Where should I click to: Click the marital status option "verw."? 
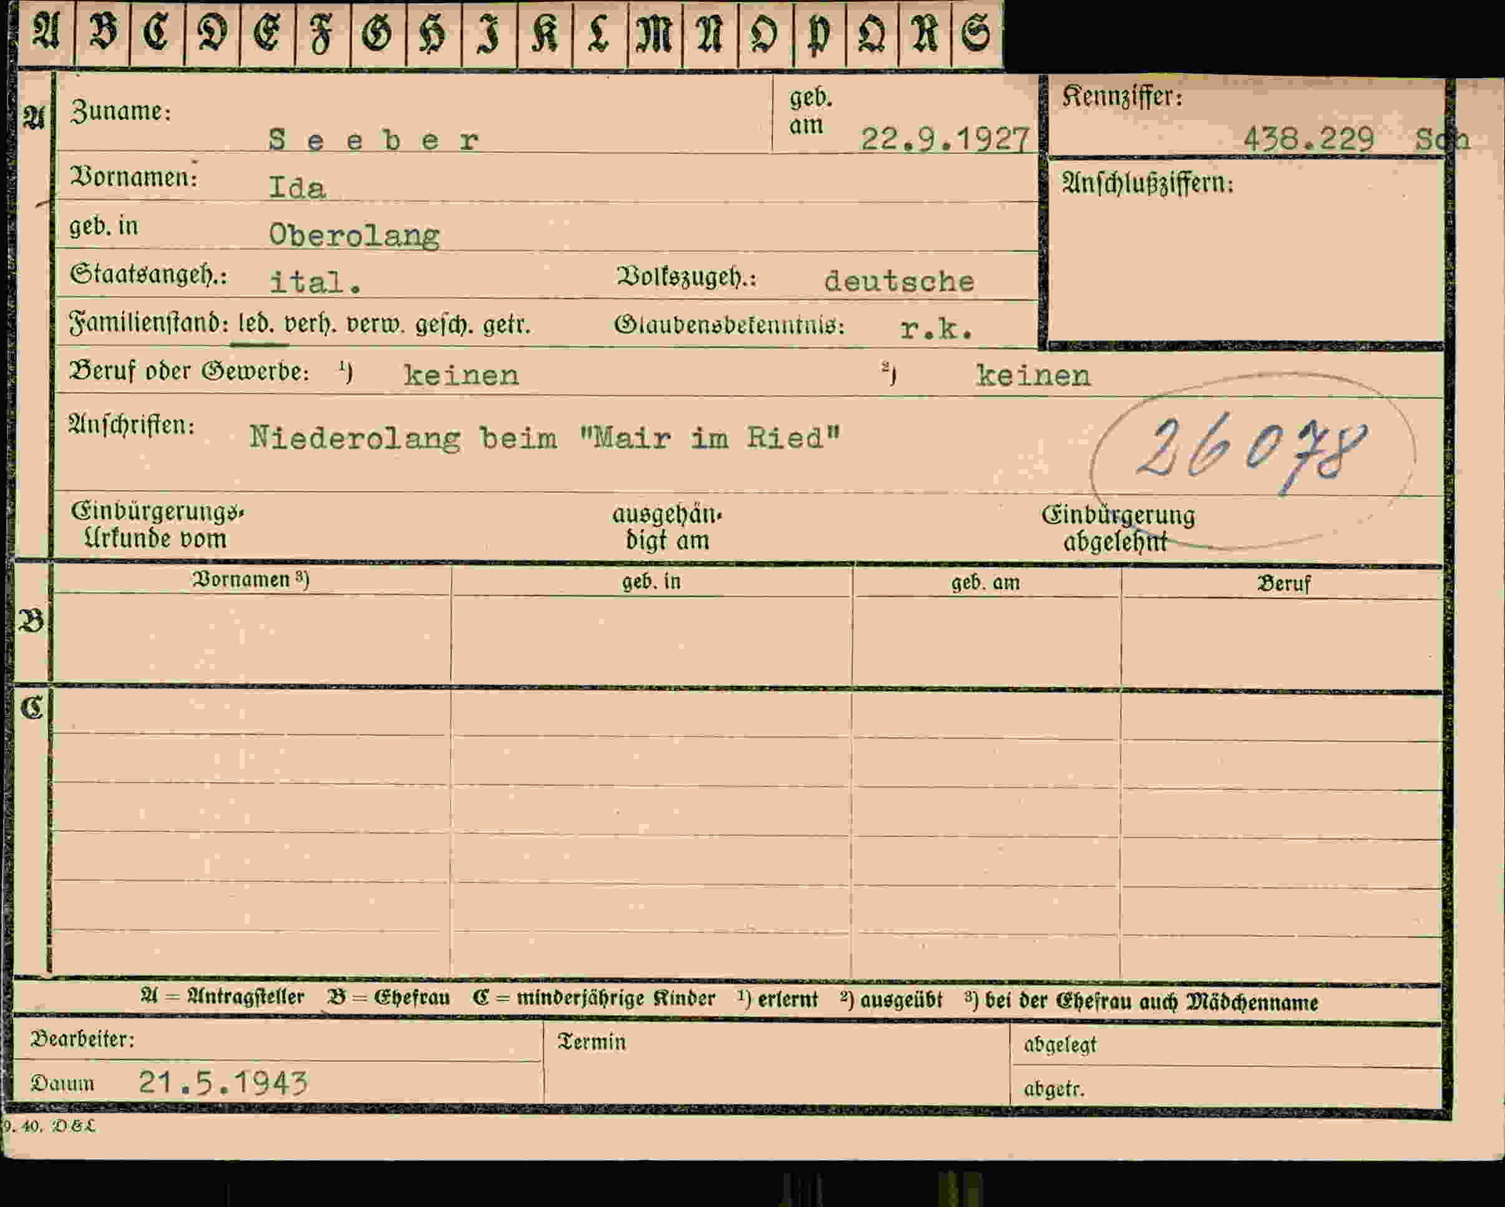[x=376, y=325]
